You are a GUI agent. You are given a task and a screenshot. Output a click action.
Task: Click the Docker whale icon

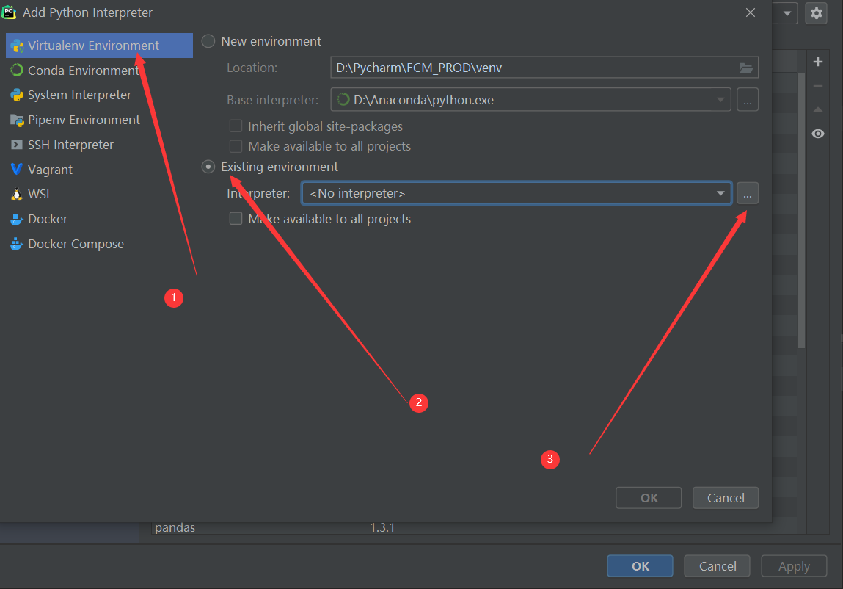[17, 219]
